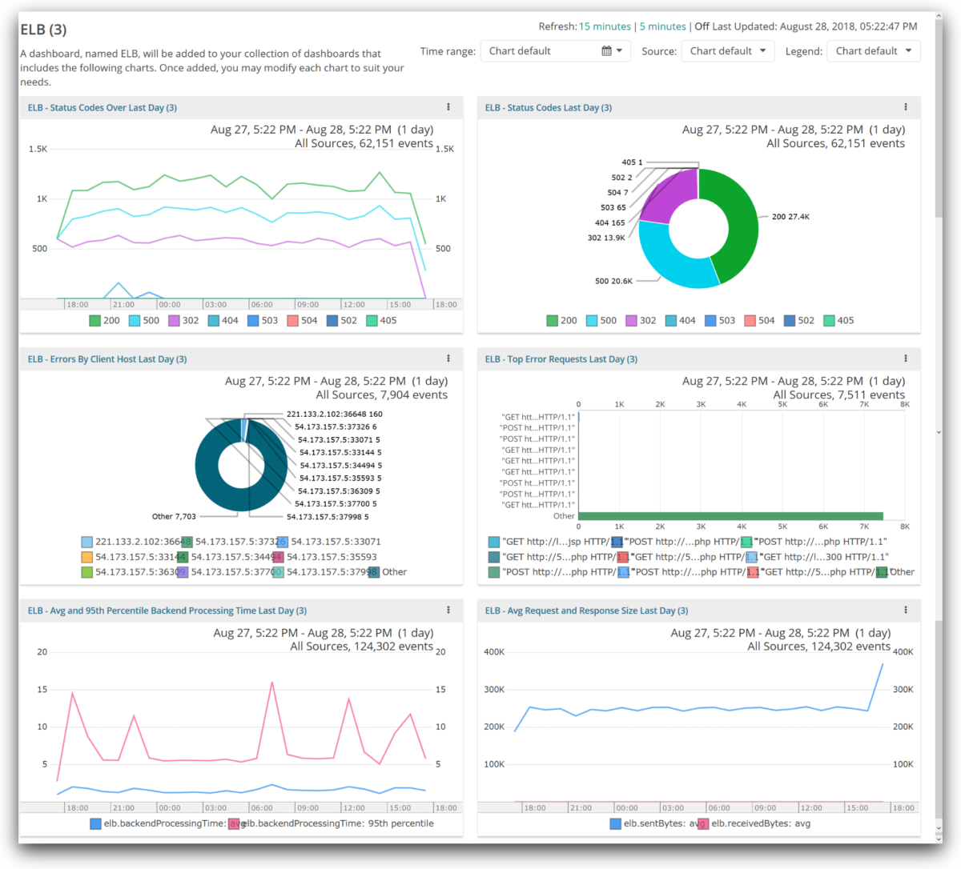Open the kebab menu on Errors By Client Host chart
Screen dimensions: 961x869
point(448,358)
